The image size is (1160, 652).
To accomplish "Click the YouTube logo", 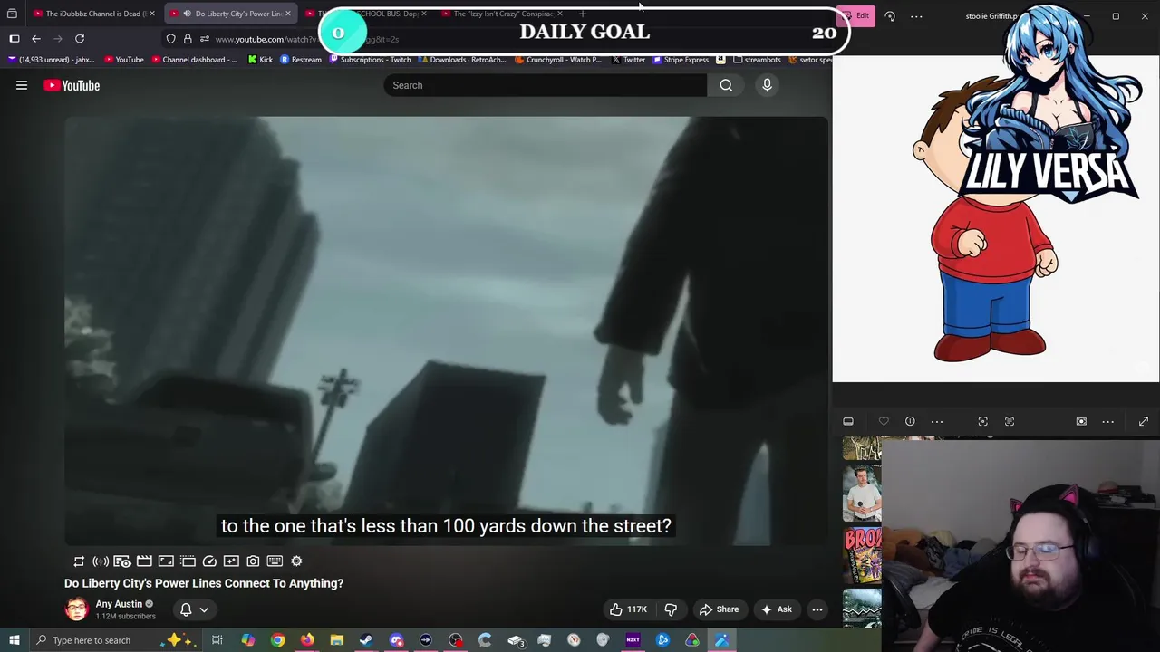I will pos(72,85).
